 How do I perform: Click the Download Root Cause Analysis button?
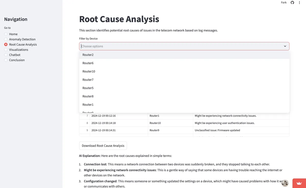[x=103, y=146]
